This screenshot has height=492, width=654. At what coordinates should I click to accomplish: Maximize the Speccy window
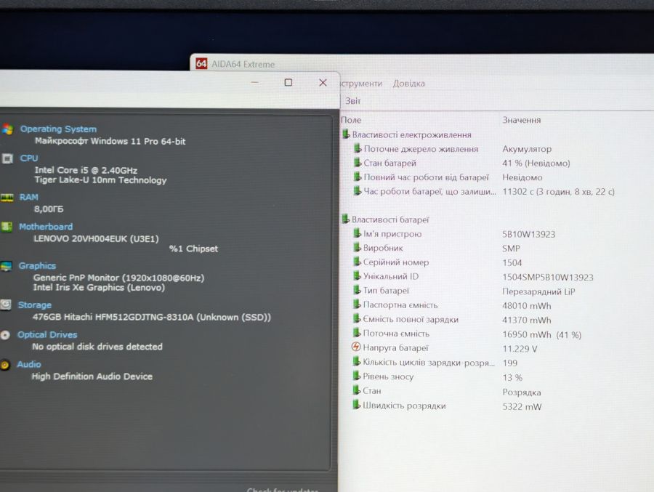click(x=288, y=83)
